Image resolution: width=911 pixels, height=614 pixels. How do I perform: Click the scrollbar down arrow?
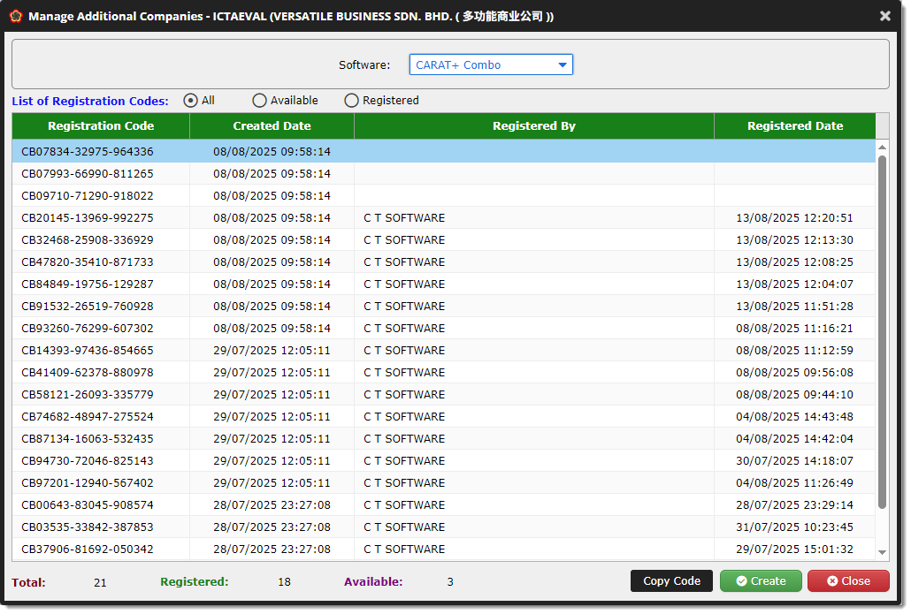coord(882,552)
